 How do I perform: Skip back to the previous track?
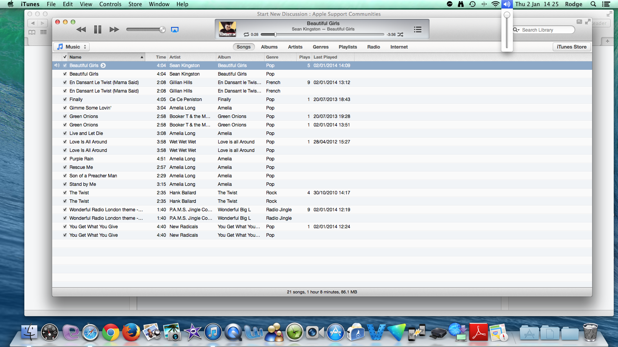pyautogui.click(x=81, y=30)
